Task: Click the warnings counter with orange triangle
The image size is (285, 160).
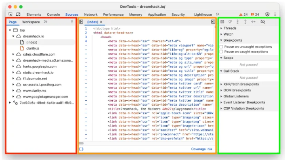Action: (243, 15)
